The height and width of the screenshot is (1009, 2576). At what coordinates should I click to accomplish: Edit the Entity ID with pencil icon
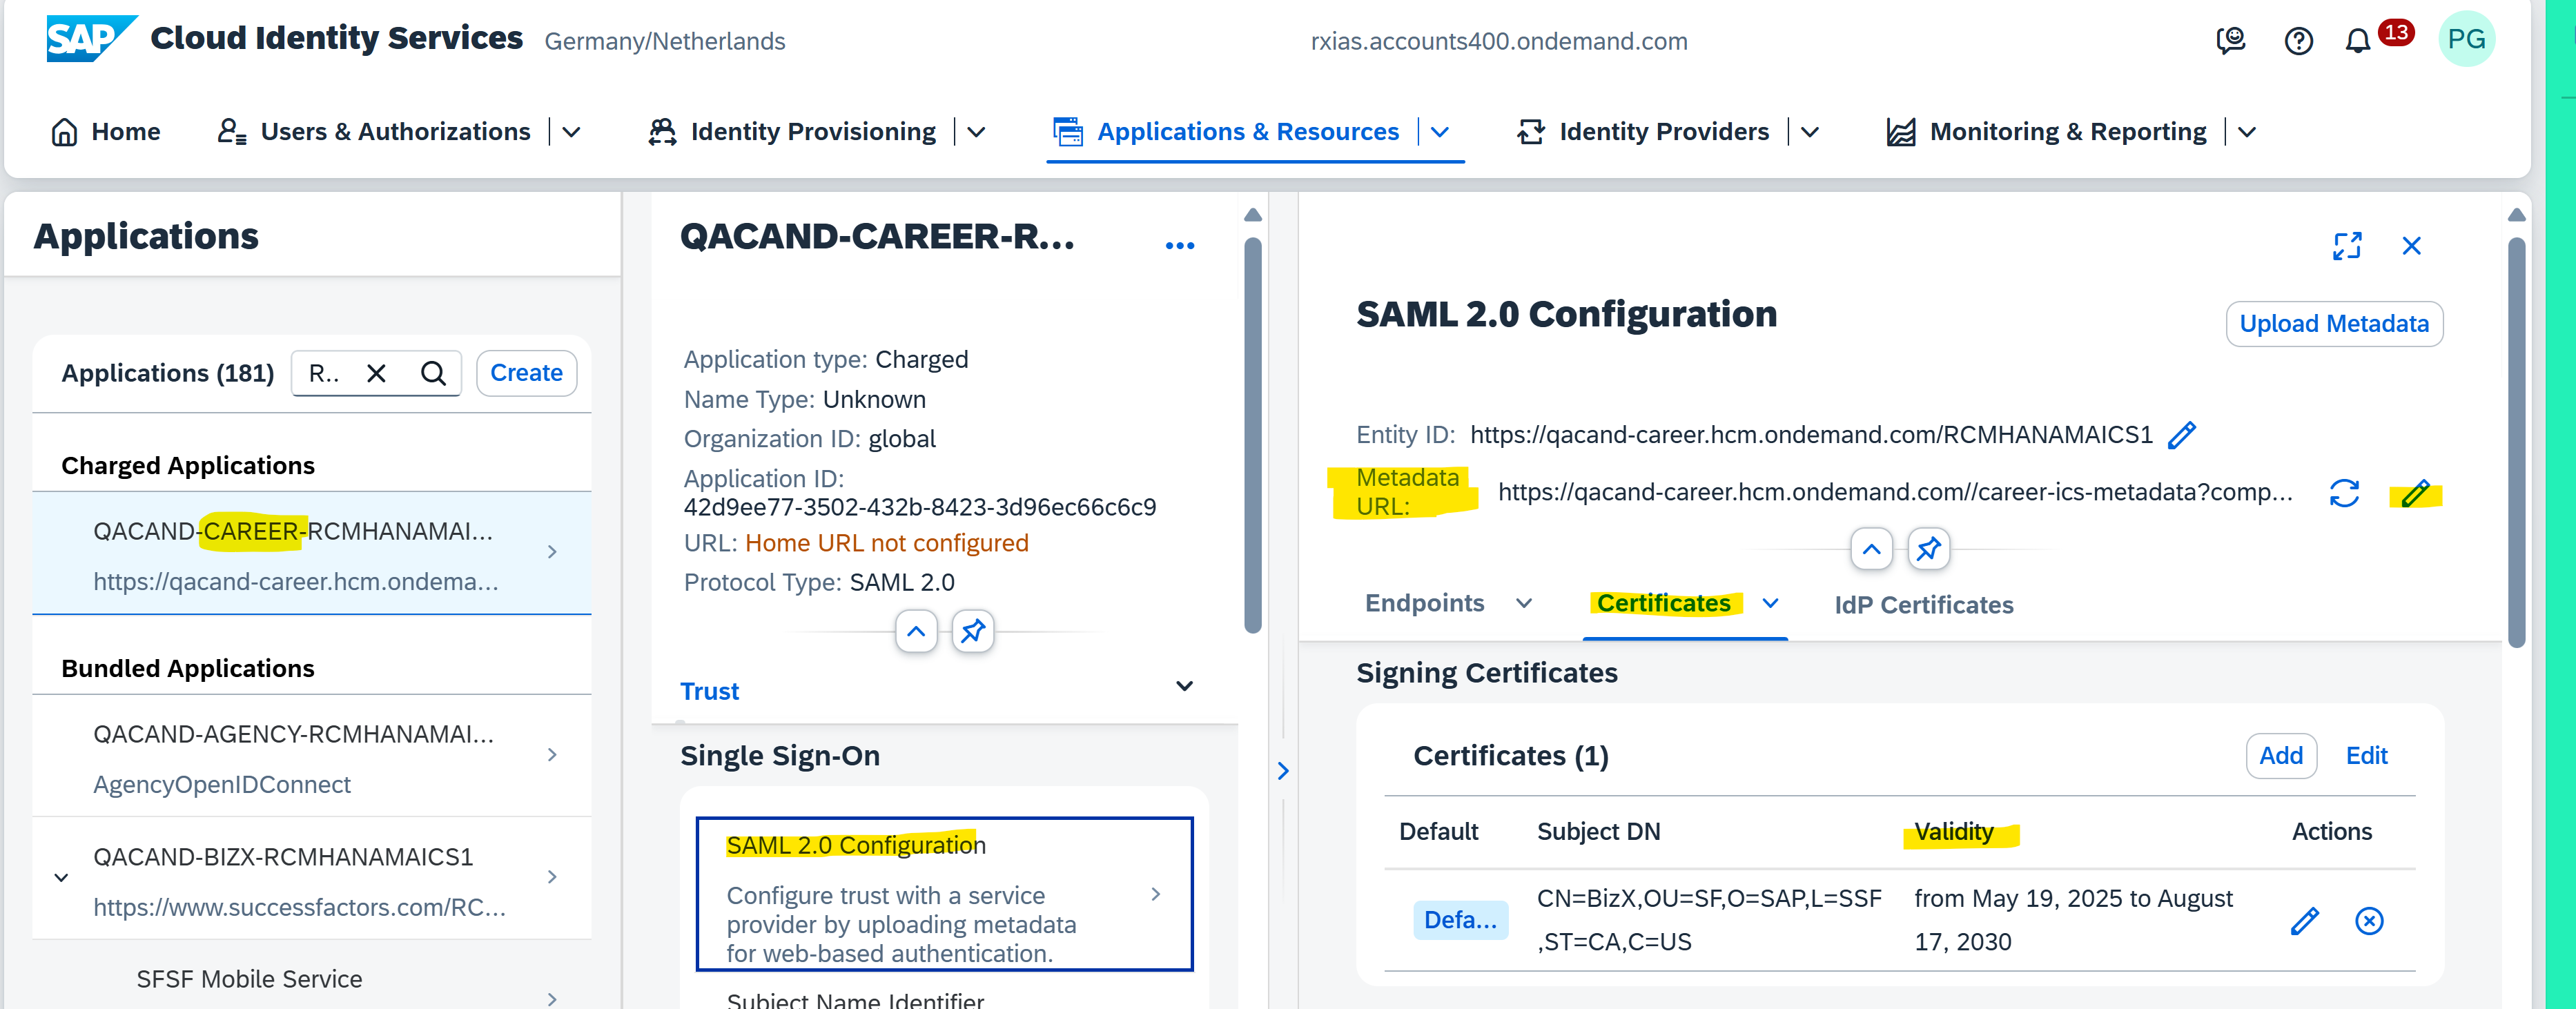point(2181,435)
